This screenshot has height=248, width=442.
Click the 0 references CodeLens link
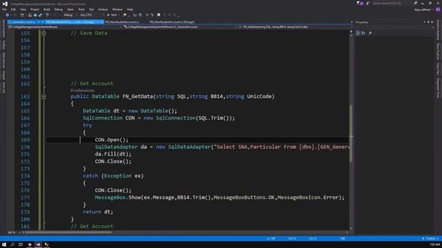(82, 90)
